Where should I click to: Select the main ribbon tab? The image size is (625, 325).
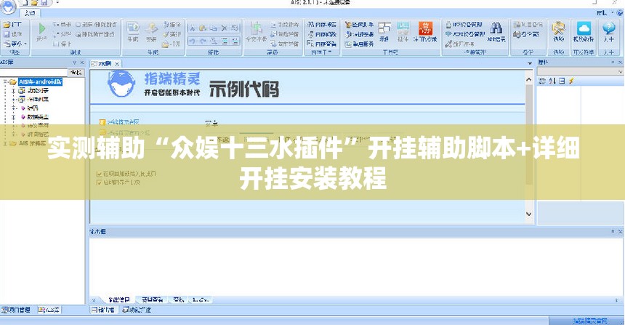click(30, 13)
